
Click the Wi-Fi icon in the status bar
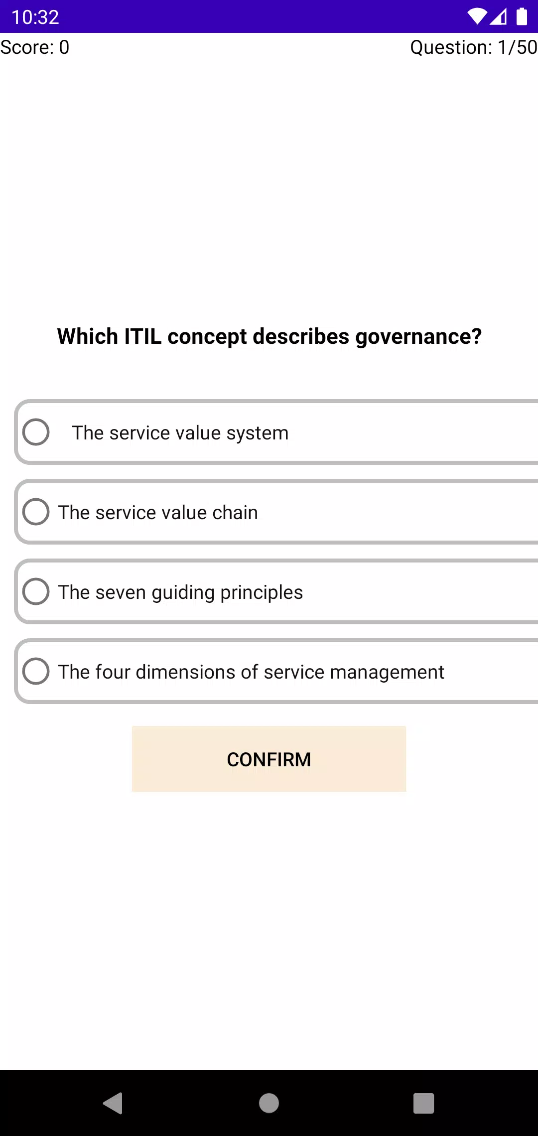click(477, 17)
